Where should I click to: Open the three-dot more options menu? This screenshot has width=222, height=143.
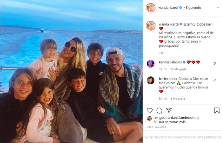click(x=217, y=8)
